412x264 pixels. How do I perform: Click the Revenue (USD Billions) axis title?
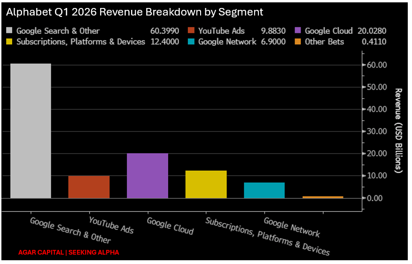coord(398,131)
